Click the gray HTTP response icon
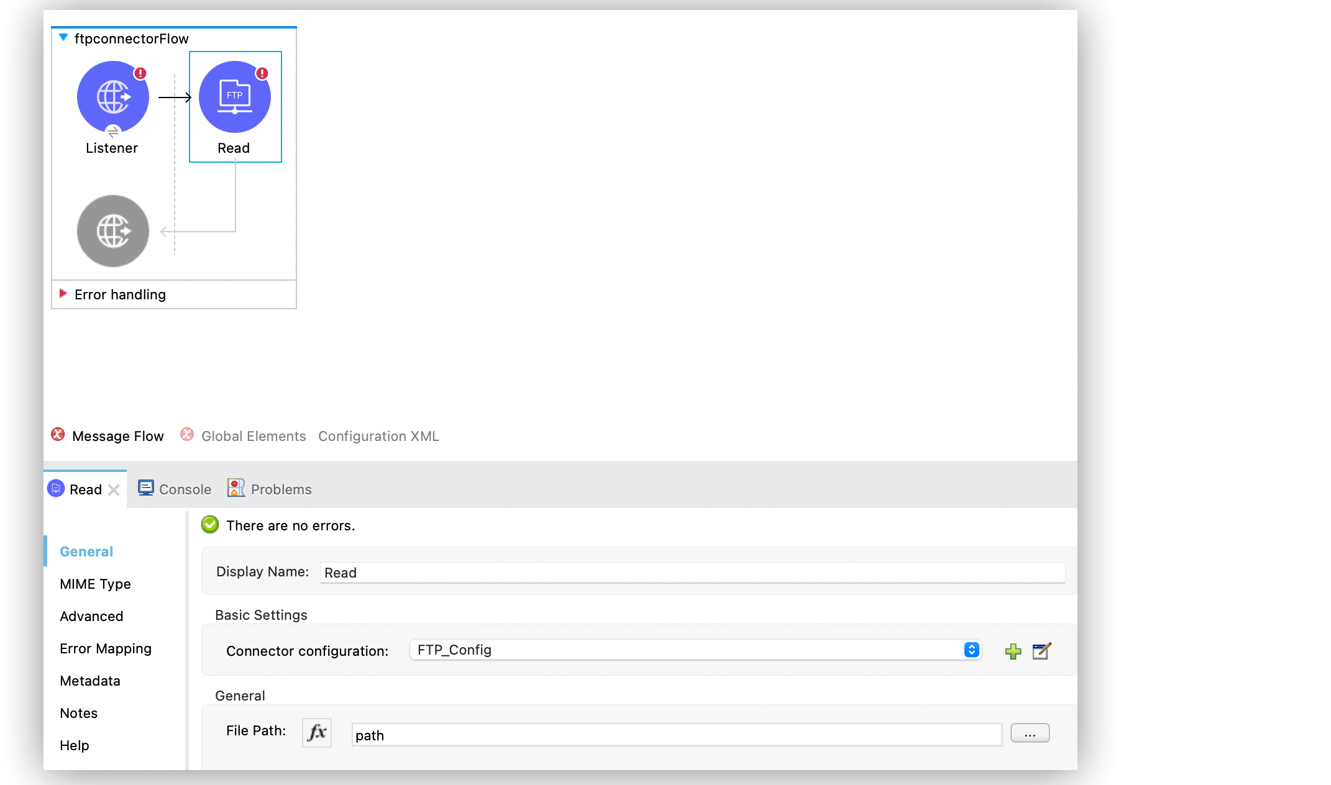Image resolution: width=1331 pixels, height=785 pixels. pos(113,231)
